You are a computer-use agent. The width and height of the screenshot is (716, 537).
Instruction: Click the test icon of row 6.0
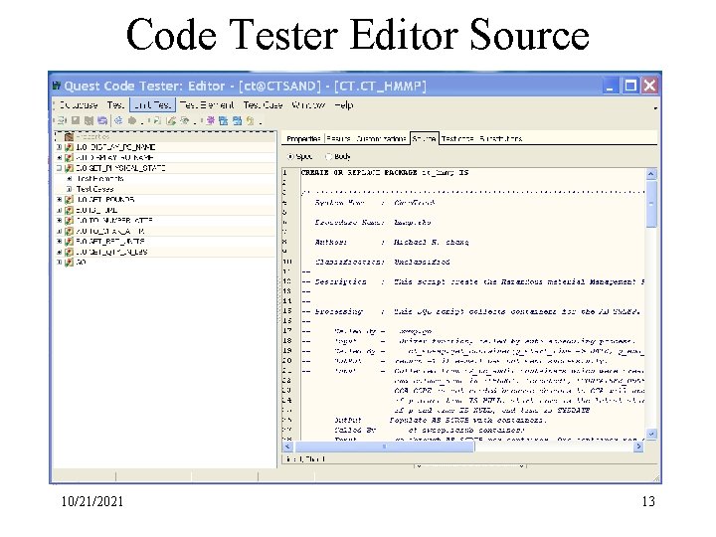click(69, 221)
